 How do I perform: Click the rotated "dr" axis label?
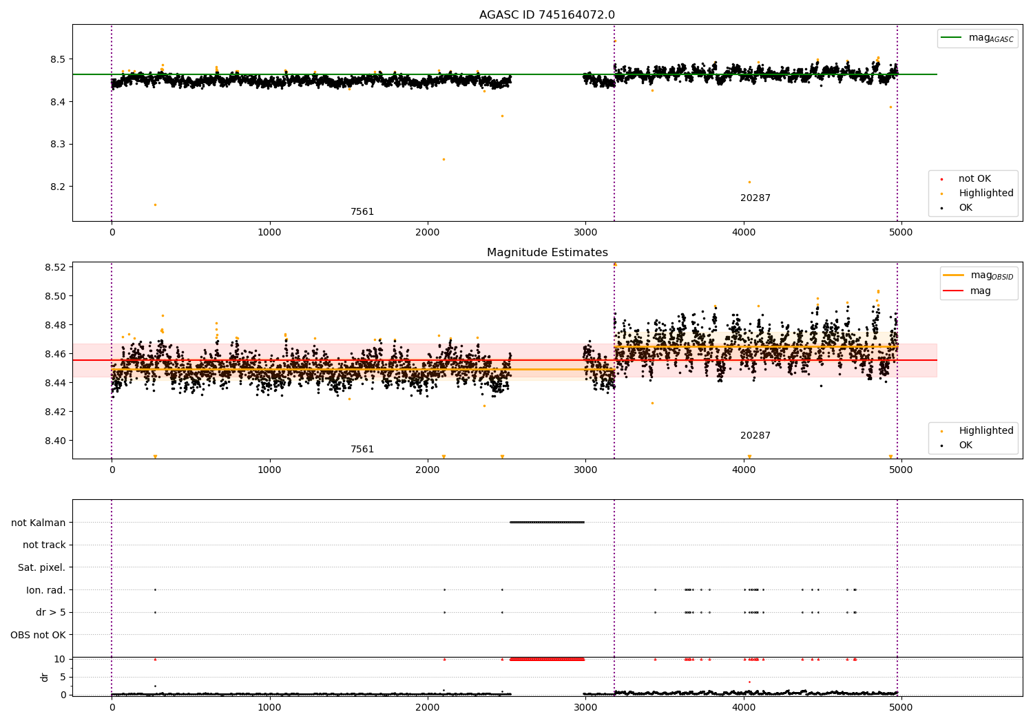coord(45,677)
